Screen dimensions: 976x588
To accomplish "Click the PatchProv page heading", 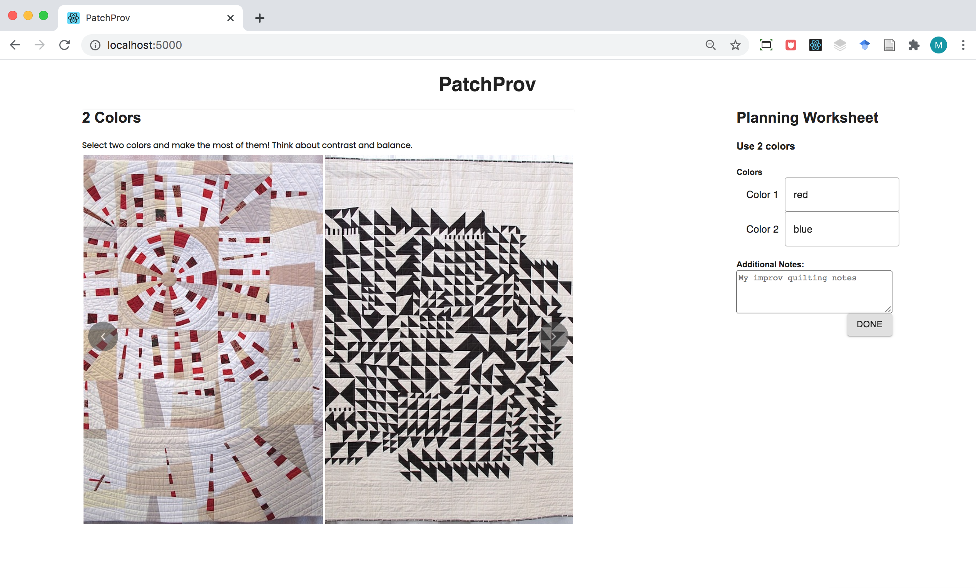I will click(x=487, y=85).
